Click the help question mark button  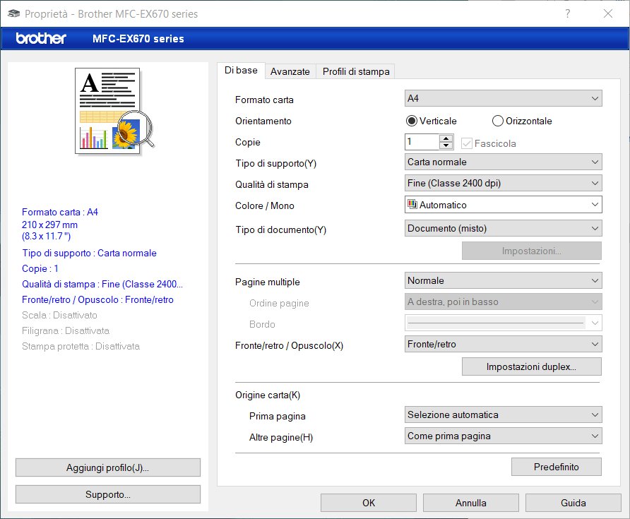click(568, 14)
